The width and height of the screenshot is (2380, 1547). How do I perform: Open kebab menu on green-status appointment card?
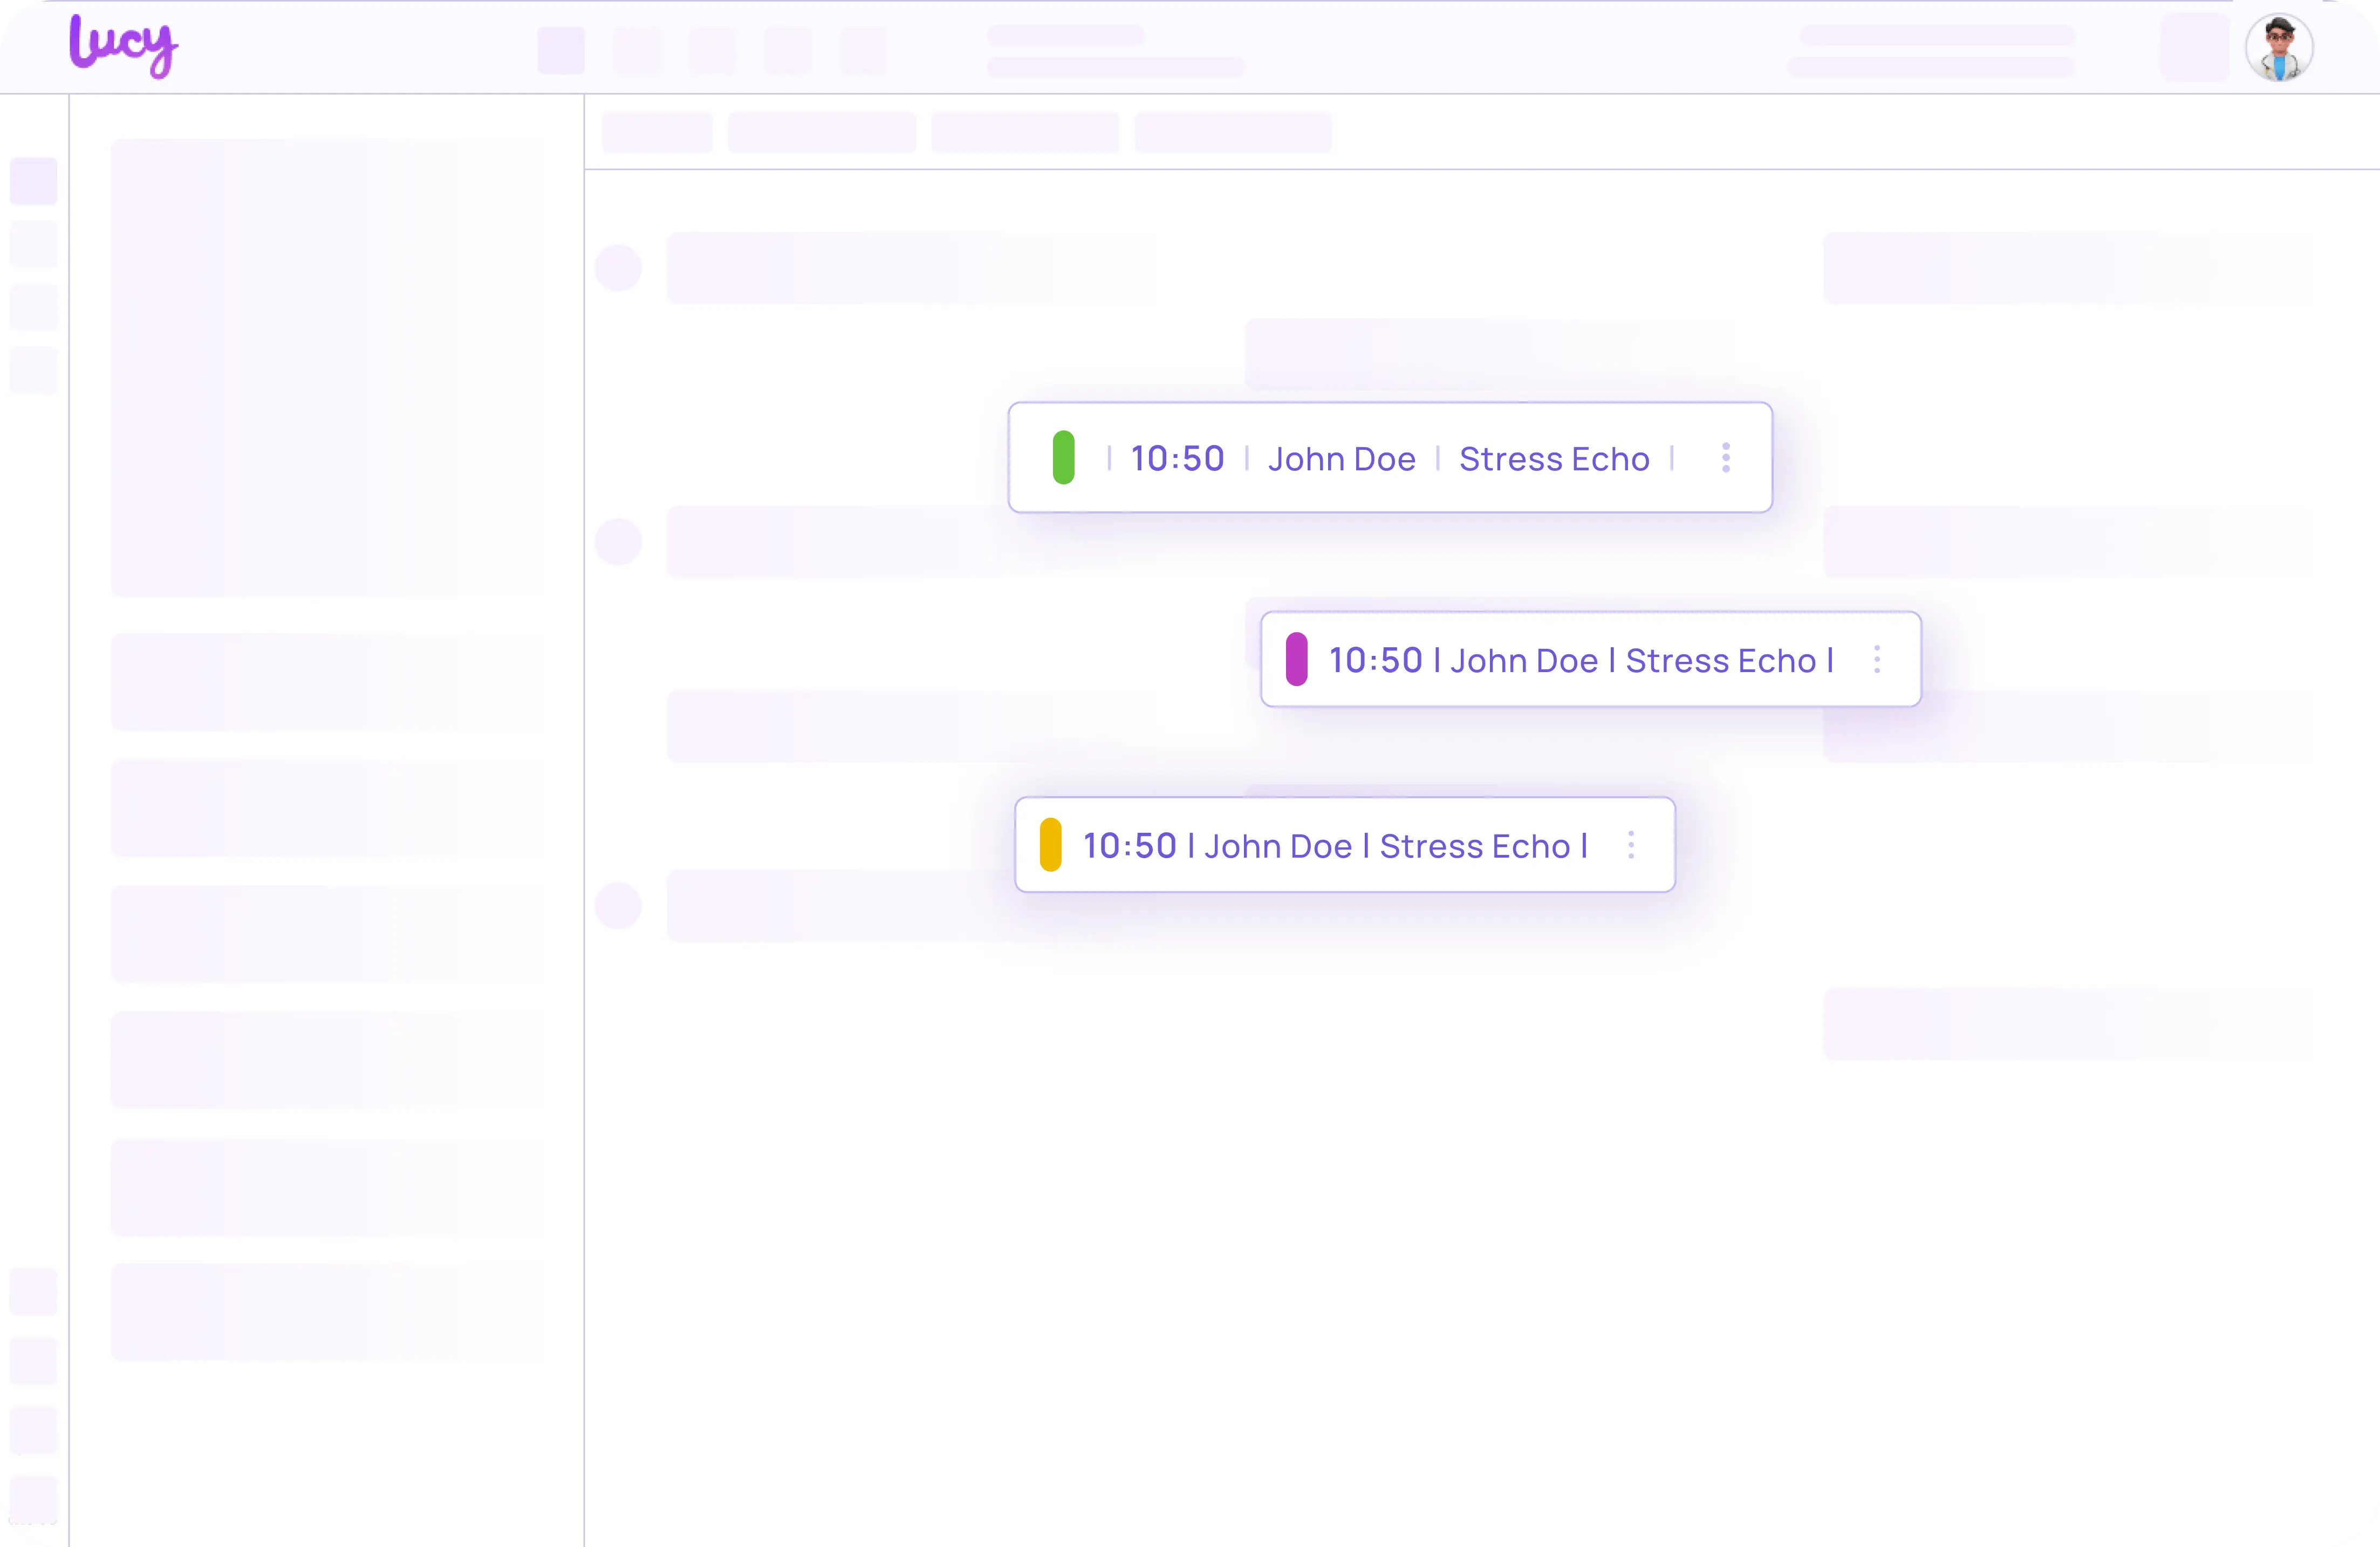pos(1726,458)
